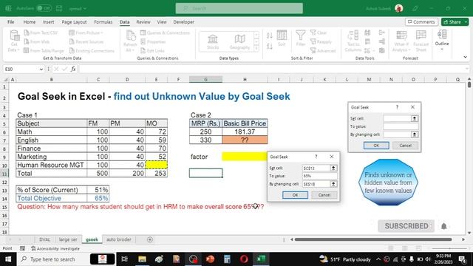Open the Windows Start menu
Viewport: 473px width, 266px height.
coord(8,259)
